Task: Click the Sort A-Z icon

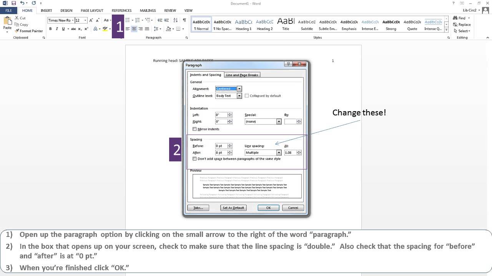Action: (176, 20)
